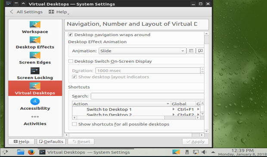267x157 pixels.
Task: Click the main panel vertical scrollbar down arrow
Action: (207, 131)
